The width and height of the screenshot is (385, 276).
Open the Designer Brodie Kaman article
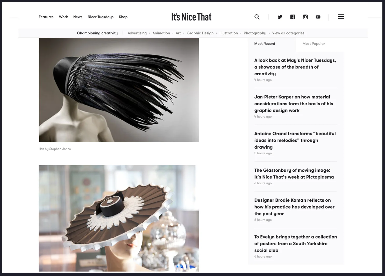click(x=295, y=207)
